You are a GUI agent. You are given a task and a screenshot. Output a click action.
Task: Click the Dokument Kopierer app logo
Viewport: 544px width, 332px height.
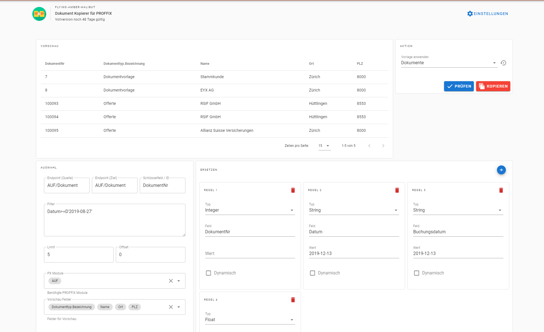[x=39, y=14]
